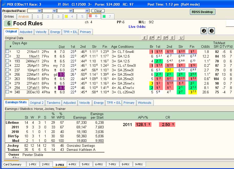
Task: Check the box for past race 9
Action: (x=7, y=87)
